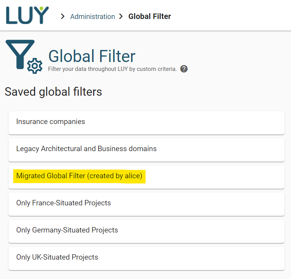Click the chevron between Administration and Global Filter
The width and height of the screenshot is (291, 279).
coord(121,16)
